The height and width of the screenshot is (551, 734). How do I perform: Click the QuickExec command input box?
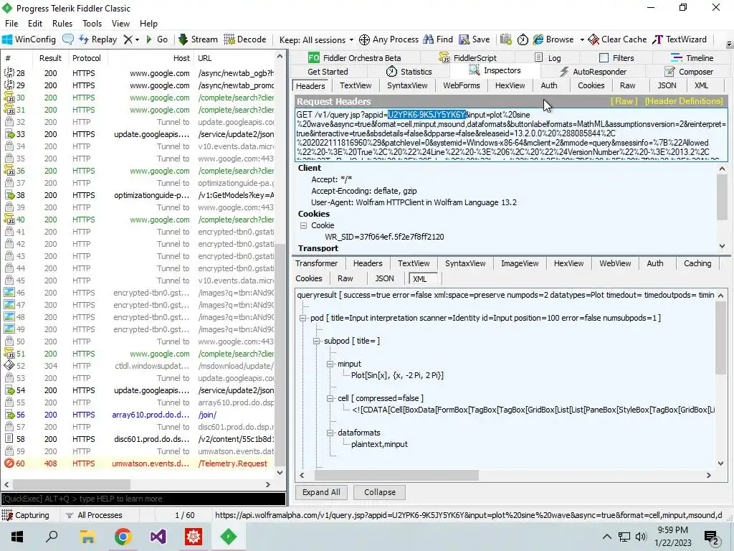tap(143, 499)
